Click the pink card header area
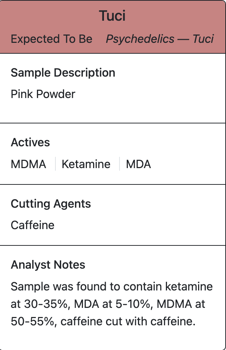Image resolution: width=226 pixels, height=350 pixels. pos(113,27)
